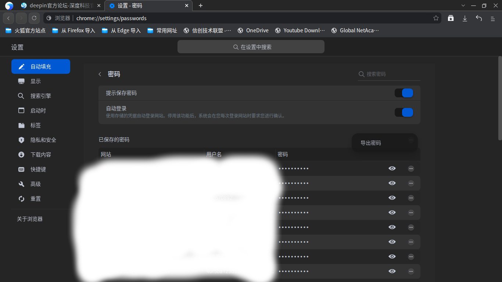
Task: Click the back chevron beside 密码 heading
Action: tap(100, 74)
